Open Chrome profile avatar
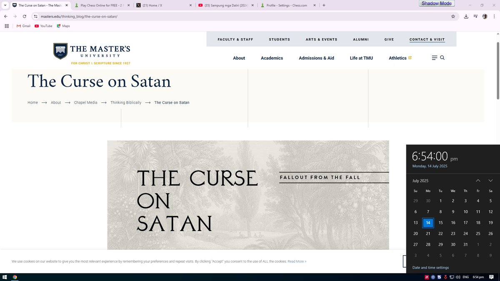 coord(485,16)
